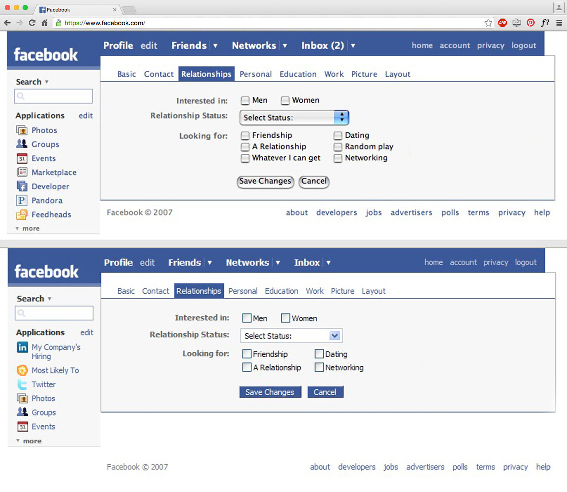Image resolution: width=567 pixels, height=492 pixels.
Task: Open the Layout tab in the lower panel
Action: point(373,291)
